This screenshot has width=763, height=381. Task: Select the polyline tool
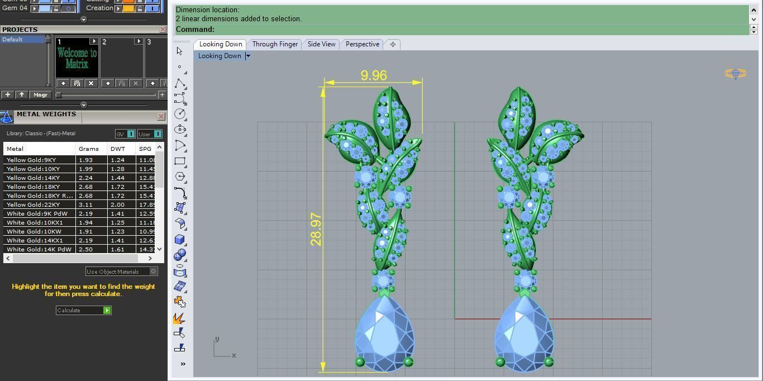[x=180, y=84]
